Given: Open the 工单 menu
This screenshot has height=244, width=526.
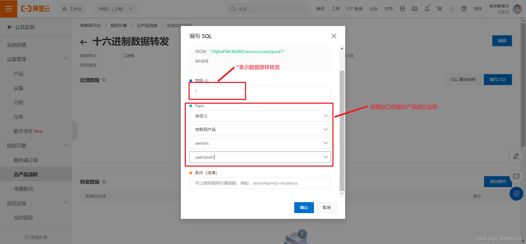Looking at the screenshot, I should (x=335, y=9).
